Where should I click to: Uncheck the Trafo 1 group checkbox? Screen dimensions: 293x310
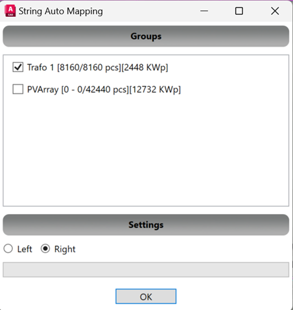coord(18,67)
